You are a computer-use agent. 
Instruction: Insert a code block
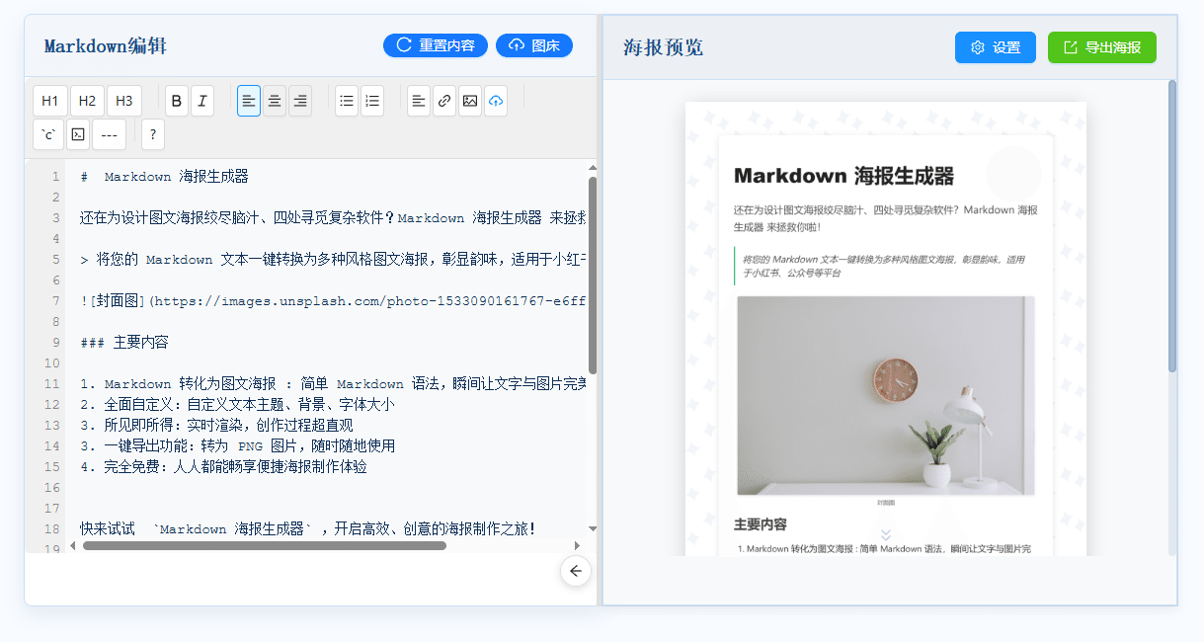pyautogui.click(x=77, y=133)
